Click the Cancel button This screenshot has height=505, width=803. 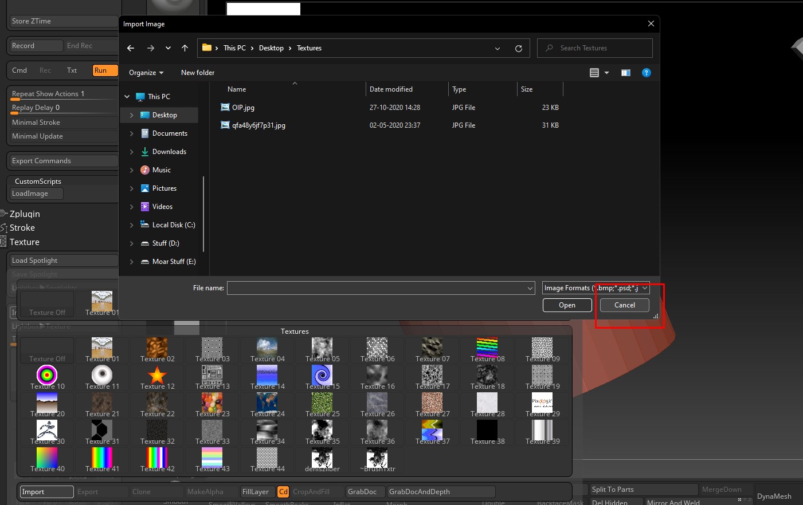[x=624, y=305]
